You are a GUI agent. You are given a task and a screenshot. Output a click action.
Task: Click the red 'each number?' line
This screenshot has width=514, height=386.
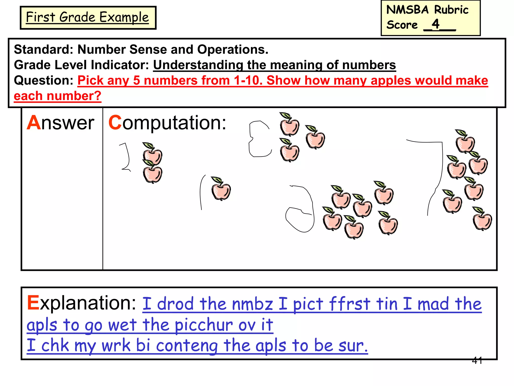tap(57, 96)
